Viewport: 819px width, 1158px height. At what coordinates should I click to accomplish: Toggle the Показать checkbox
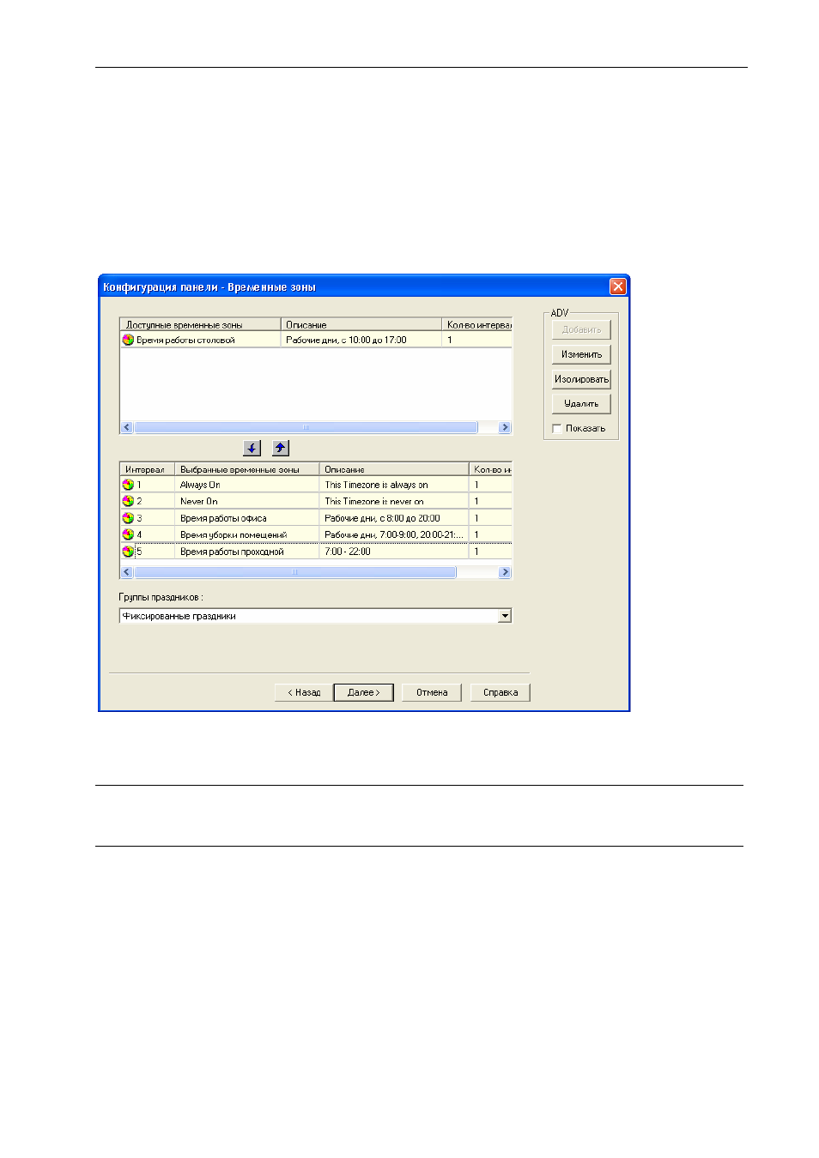(557, 429)
